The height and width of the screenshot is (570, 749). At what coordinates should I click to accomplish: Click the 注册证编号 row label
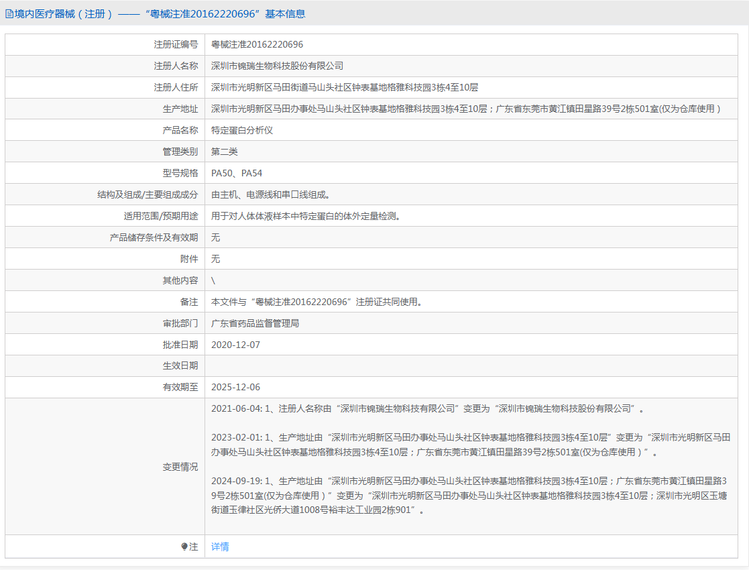176,44
